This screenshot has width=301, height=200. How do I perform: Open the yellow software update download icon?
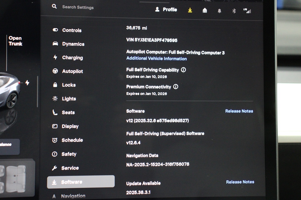point(190,11)
